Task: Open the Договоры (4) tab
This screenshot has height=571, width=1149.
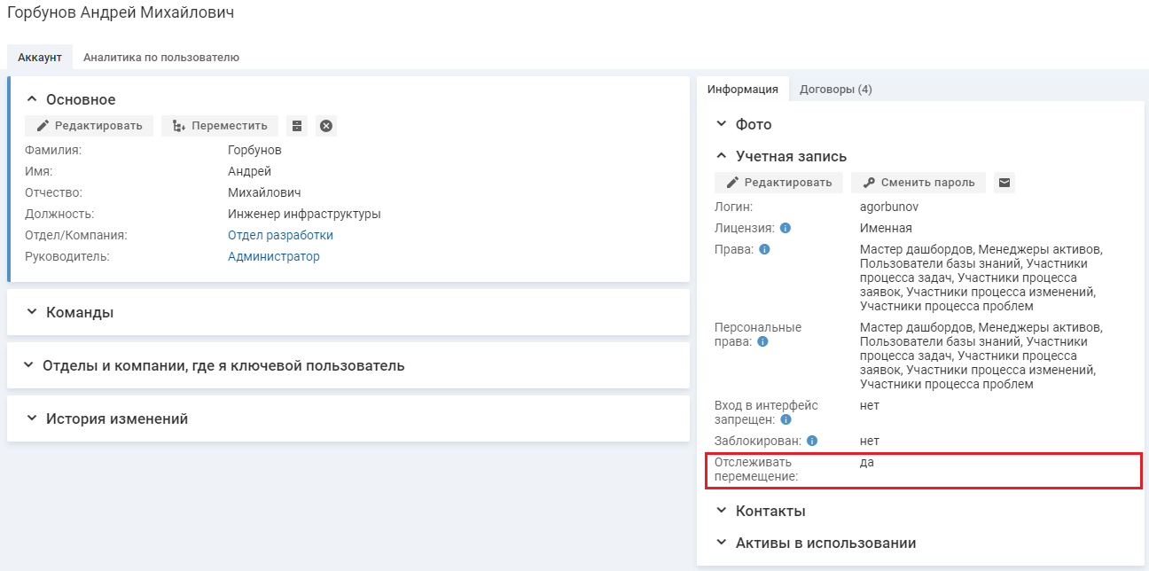Action: click(835, 90)
